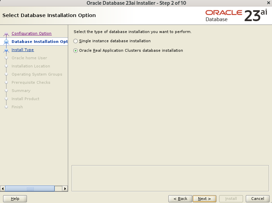The height and width of the screenshot is (203, 272).
Task: Select the Database Installation Option step
Action: tap(40, 42)
